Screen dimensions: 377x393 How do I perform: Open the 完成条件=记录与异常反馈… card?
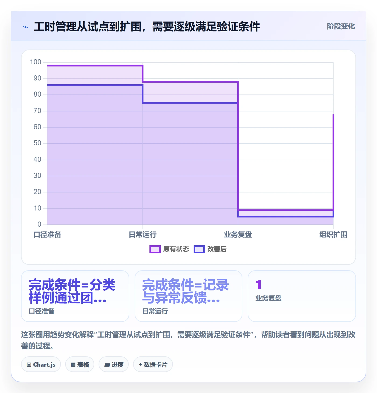pos(188,296)
